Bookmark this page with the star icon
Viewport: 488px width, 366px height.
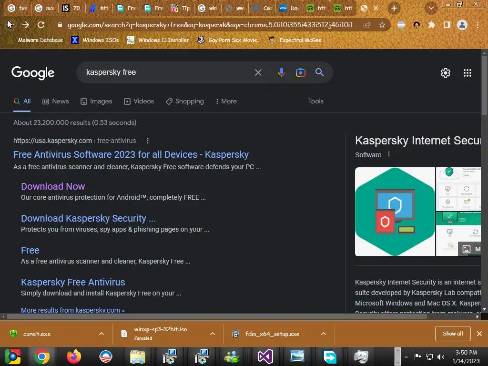pos(382,25)
